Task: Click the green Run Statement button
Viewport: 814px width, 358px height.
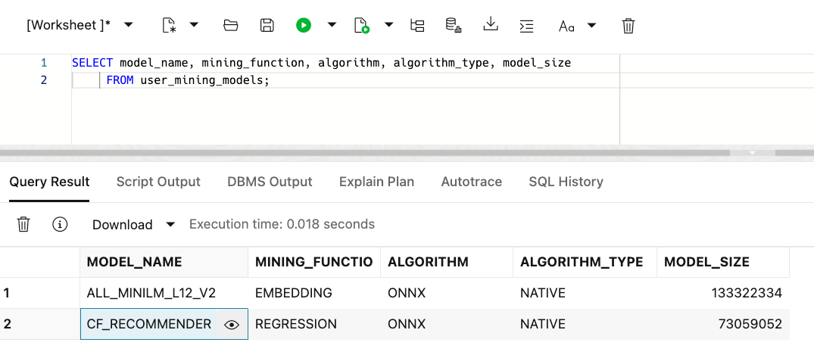Action: (x=304, y=25)
